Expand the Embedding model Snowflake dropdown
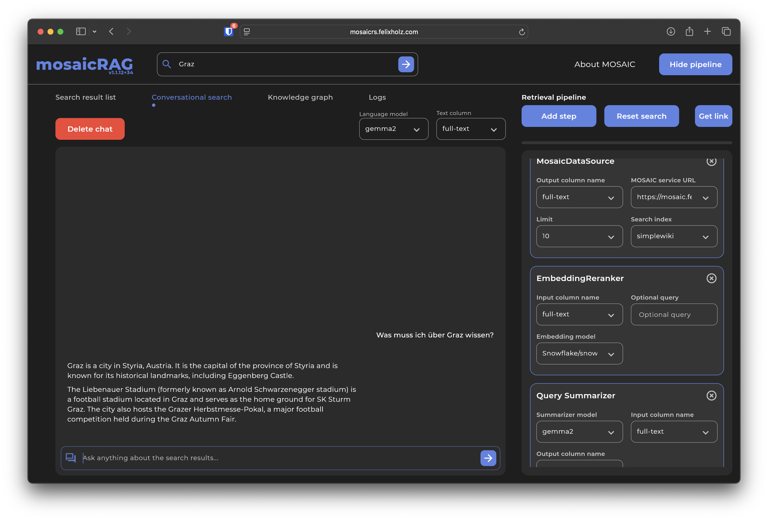The width and height of the screenshot is (768, 520). point(579,354)
